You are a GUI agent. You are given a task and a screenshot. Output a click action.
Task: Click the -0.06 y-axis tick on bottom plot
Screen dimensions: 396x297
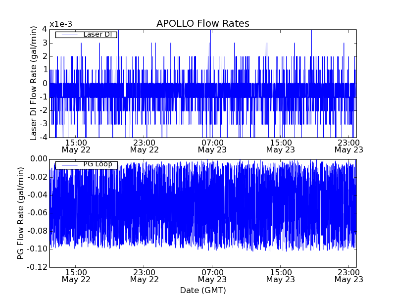[x=37, y=213]
